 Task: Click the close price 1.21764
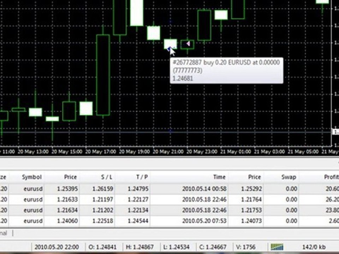tap(251, 199)
